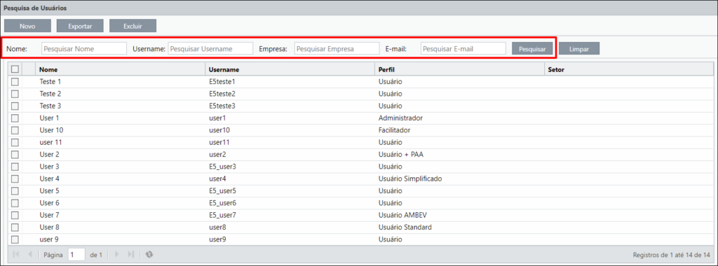Screen dimensions: 718x266
Task: Click the page number input box
Action: pos(76,255)
